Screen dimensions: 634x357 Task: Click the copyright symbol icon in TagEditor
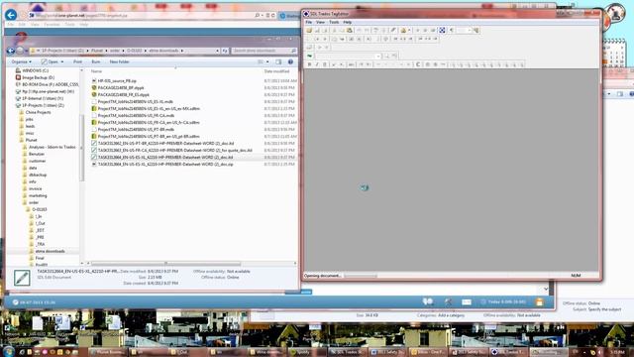pyautogui.click(x=418, y=64)
